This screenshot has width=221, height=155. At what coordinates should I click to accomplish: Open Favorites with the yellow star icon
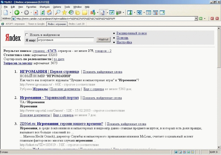tap(64, 13)
